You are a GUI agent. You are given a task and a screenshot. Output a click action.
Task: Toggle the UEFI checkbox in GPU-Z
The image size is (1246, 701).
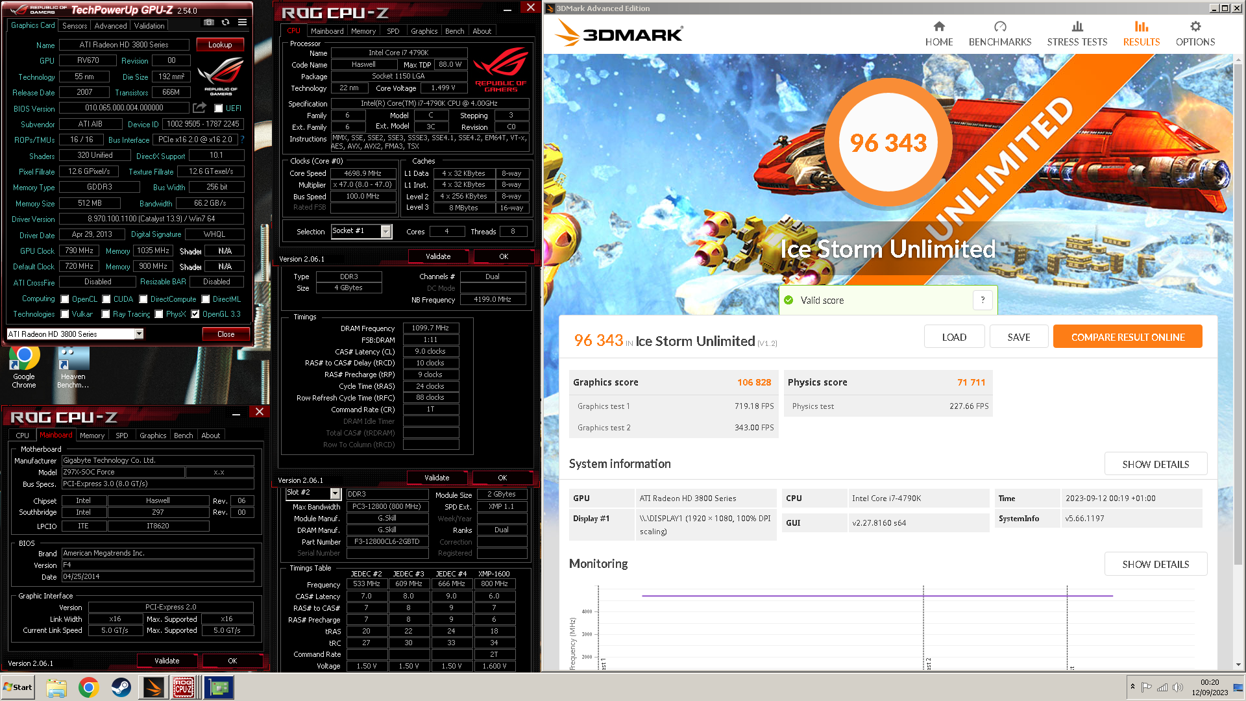[219, 108]
